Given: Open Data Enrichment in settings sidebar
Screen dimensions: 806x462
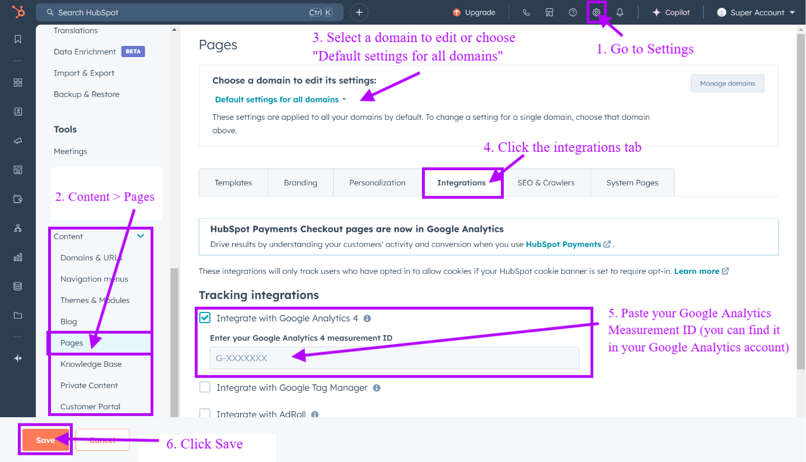Looking at the screenshot, I should point(85,52).
